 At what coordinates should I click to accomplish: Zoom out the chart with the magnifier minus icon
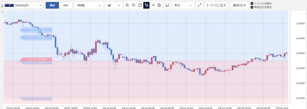point(134,5)
